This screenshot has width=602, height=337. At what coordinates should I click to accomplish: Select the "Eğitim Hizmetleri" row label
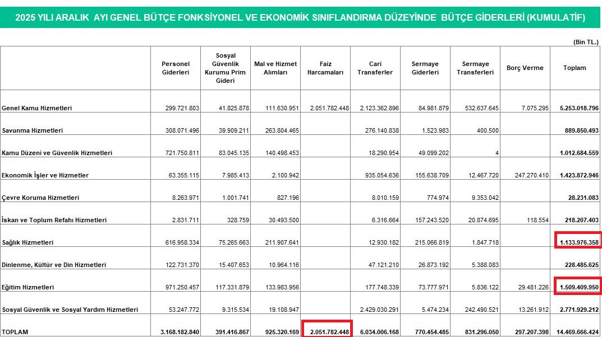(x=27, y=287)
